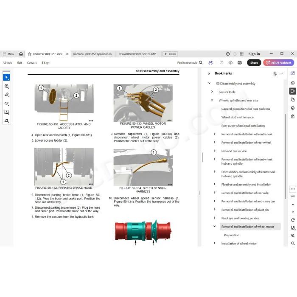Expand the Service tools bookmark
The height and width of the screenshot is (297, 297).
point(212,92)
